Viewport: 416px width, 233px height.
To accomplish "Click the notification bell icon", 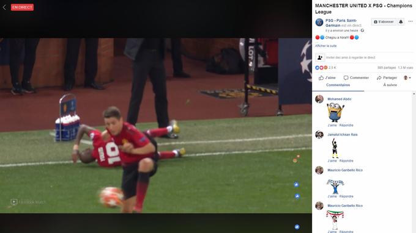I will (x=401, y=22).
